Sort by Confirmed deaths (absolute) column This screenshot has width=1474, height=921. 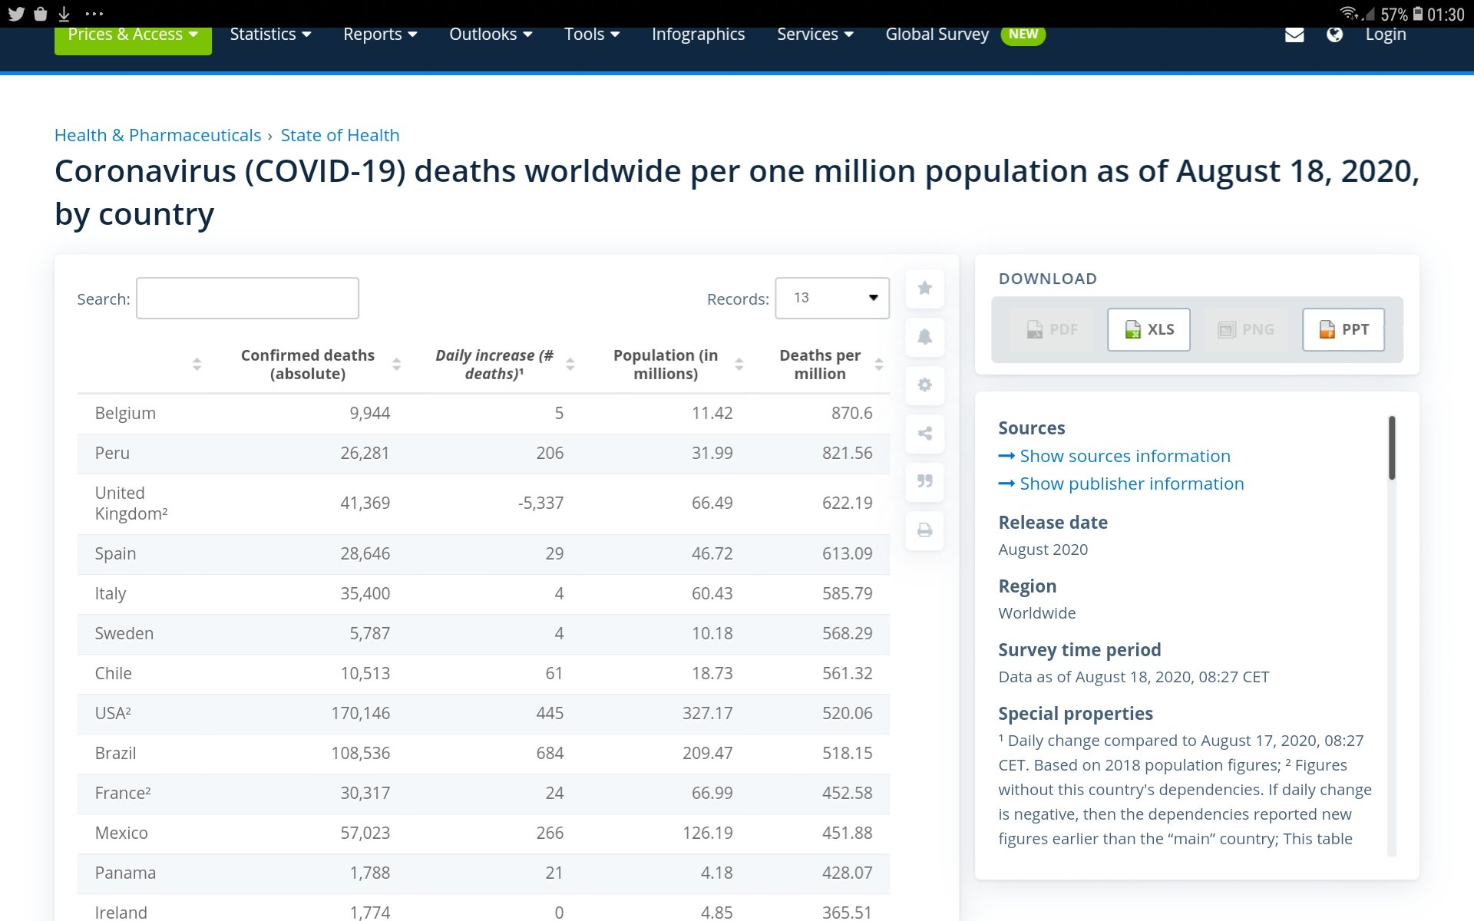[396, 365]
